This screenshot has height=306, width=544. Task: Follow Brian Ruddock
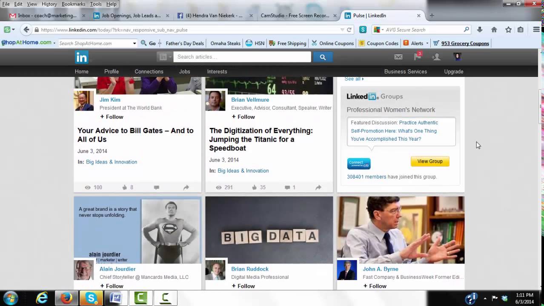[x=243, y=286]
